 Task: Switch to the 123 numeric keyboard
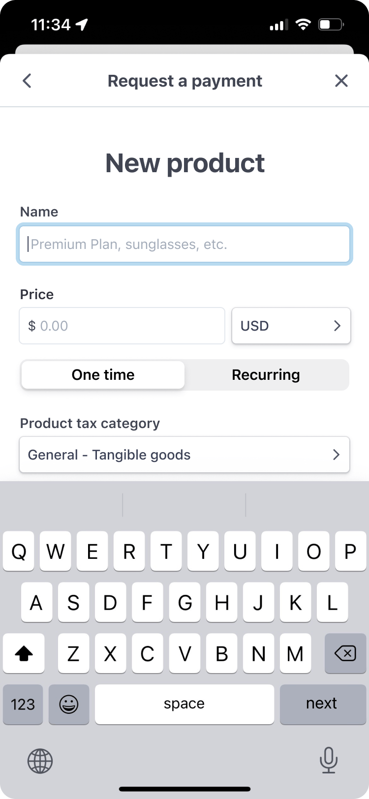23,705
